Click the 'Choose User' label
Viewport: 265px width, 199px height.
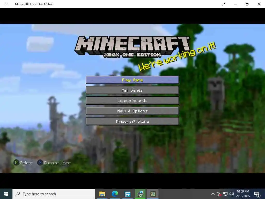click(x=57, y=163)
